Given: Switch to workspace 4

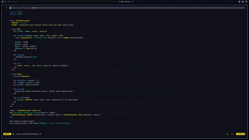Looking at the screenshot, I should 14,2.
